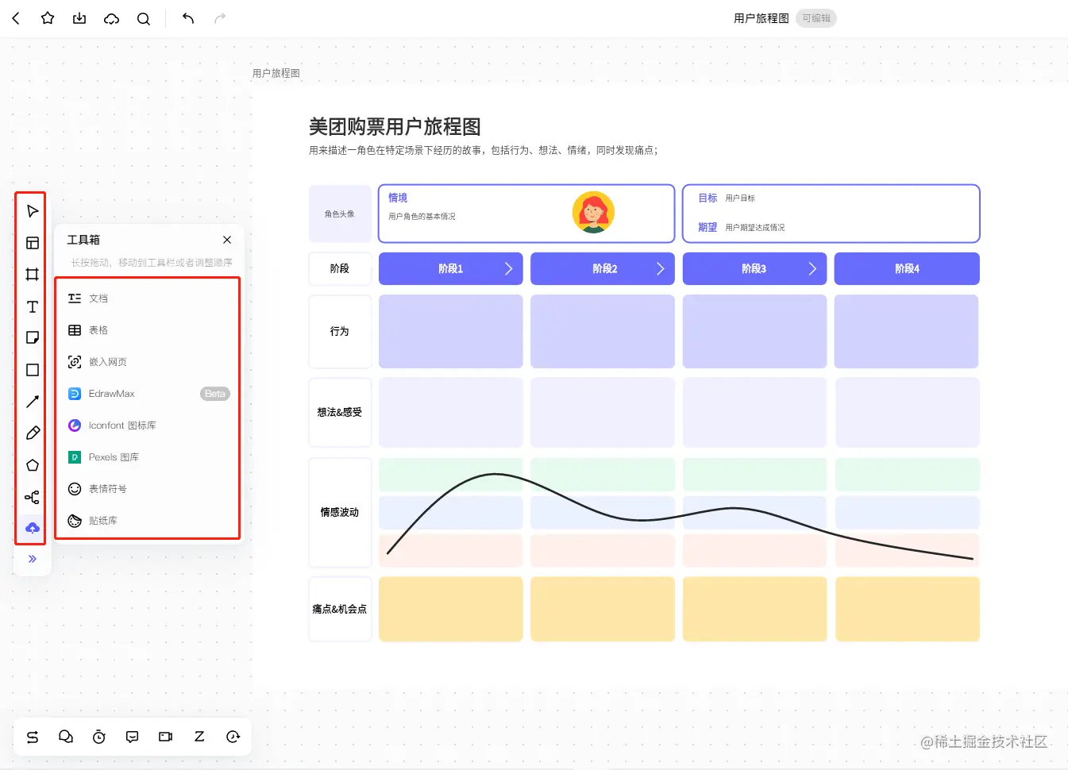Click the download/export icon
This screenshot has height=770, width=1068.
[x=79, y=18]
